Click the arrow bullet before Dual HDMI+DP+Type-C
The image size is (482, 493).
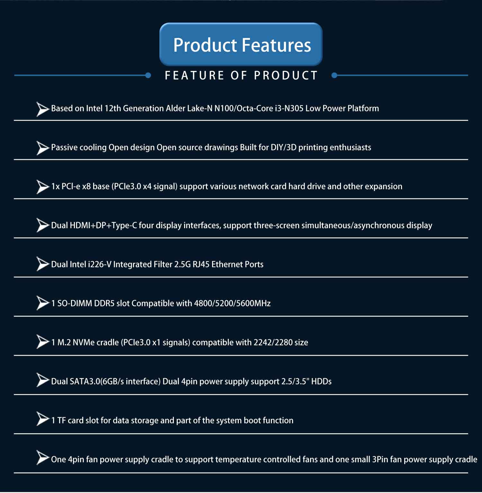tap(42, 225)
